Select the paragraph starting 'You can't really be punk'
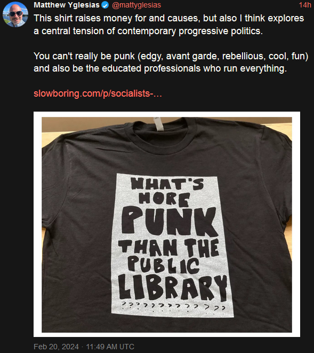 click(171, 62)
